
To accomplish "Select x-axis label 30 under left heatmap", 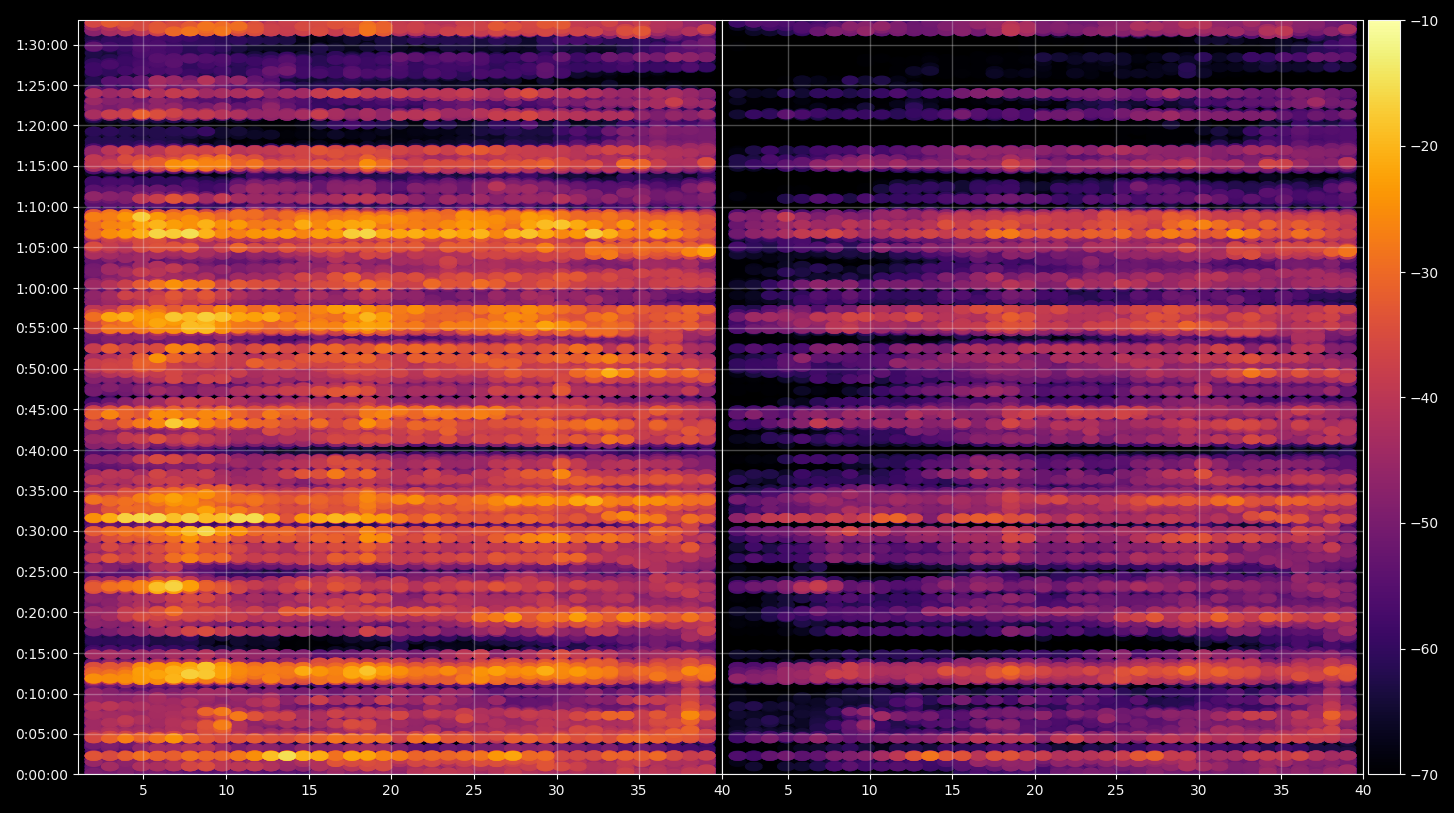I will point(556,791).
